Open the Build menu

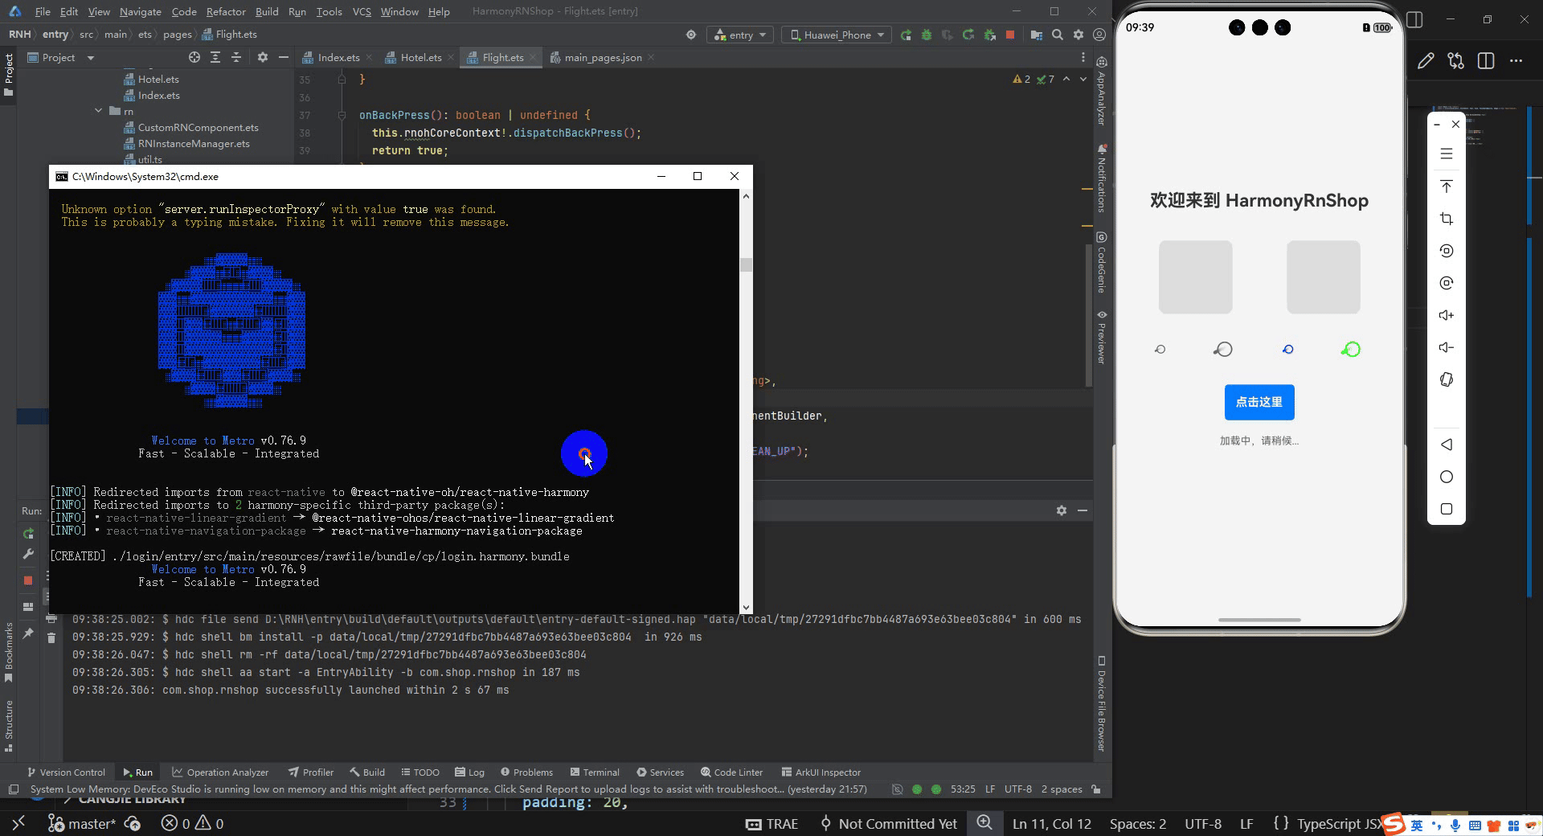[267, 11]
